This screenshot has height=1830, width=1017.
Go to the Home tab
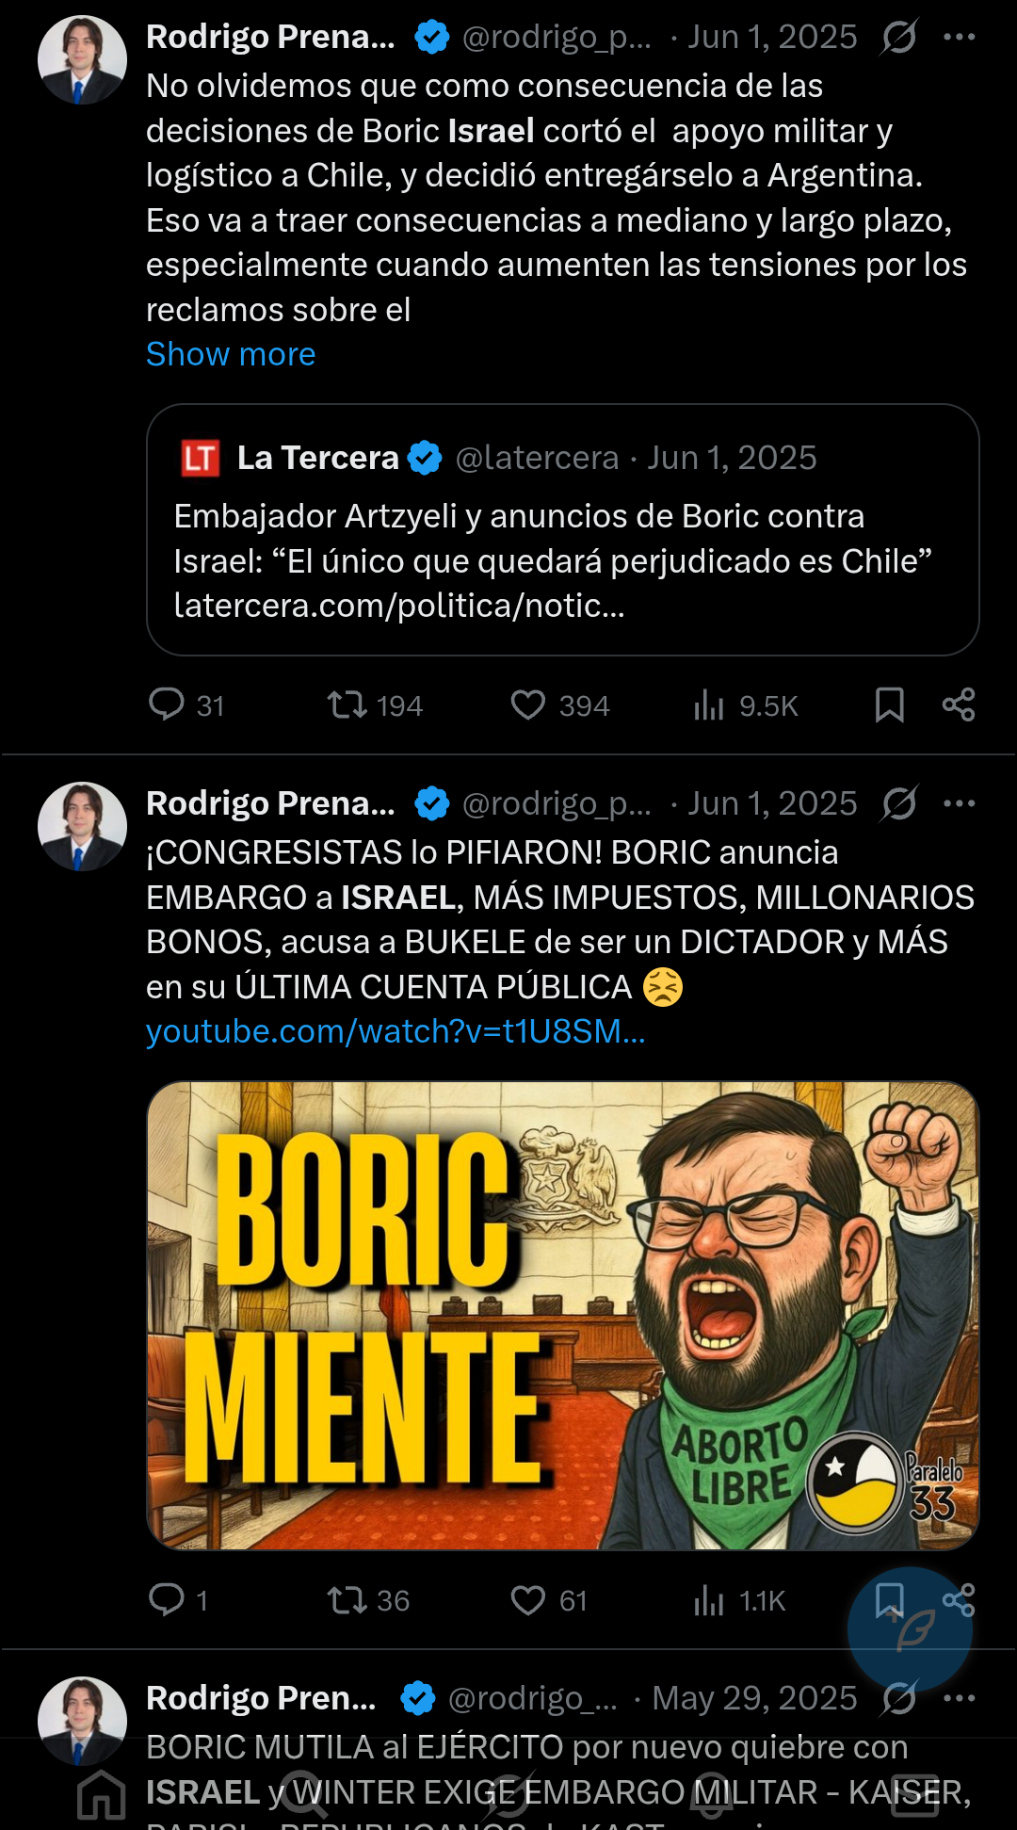(102, 1794)
